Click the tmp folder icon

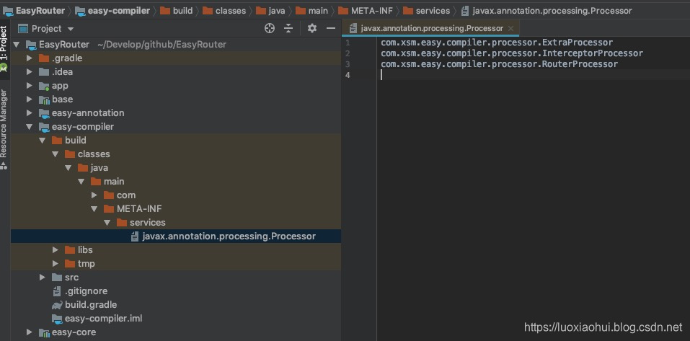[x=70, y=264]
